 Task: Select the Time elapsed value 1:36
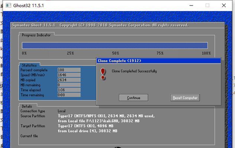click(x=69, y=90)
